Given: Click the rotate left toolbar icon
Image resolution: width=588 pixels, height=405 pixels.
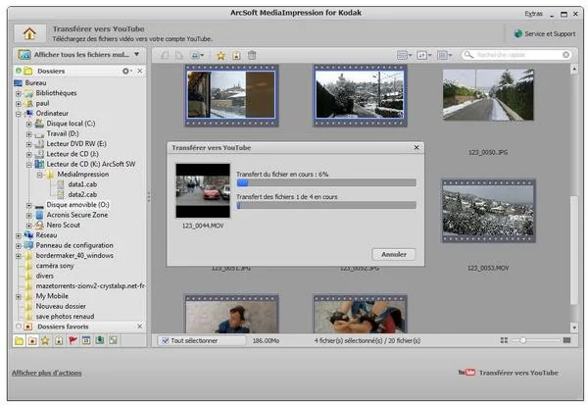Looking at the screenshot, I should pos(165,56).
